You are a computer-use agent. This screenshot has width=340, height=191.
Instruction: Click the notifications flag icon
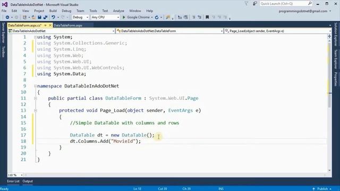[246, 4]
